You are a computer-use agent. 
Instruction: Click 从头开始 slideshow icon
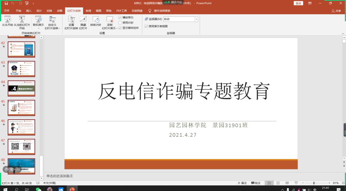[x=7, y=20]
